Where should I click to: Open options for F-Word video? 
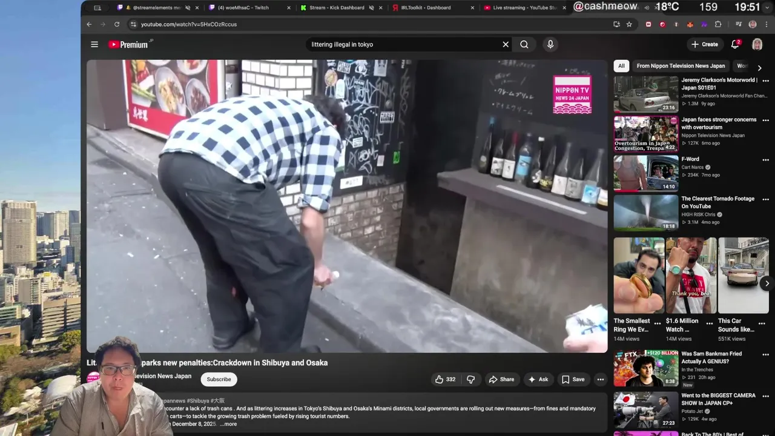click(x=765, y=160)
